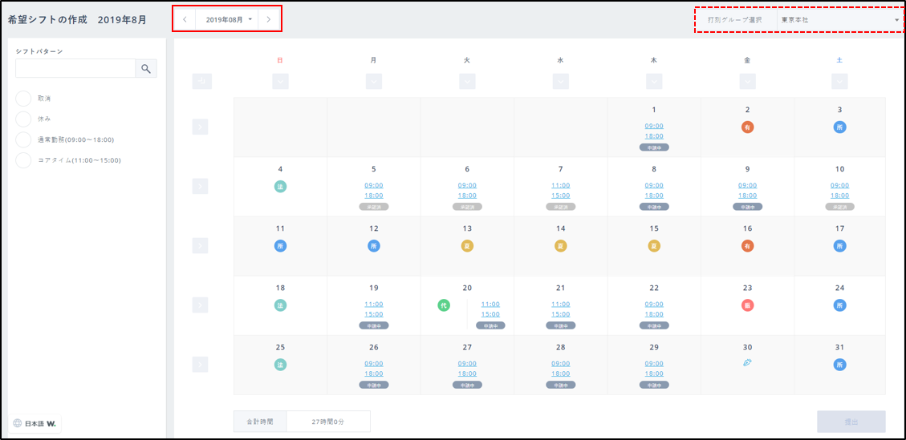Click the 提出 submit button
Screen dimensions: 906x440
[851, 422]
